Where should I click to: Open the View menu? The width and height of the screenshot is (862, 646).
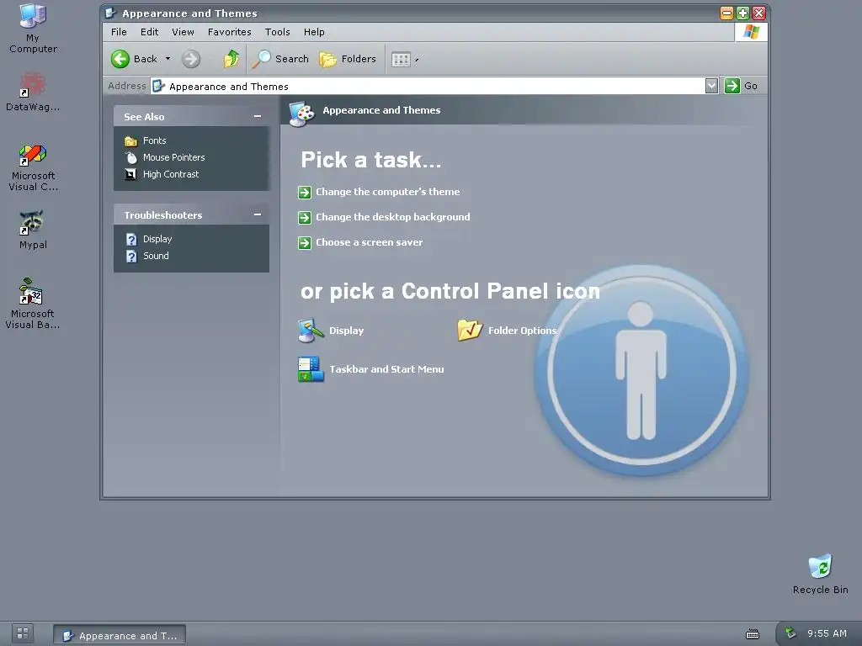point(183,32)
